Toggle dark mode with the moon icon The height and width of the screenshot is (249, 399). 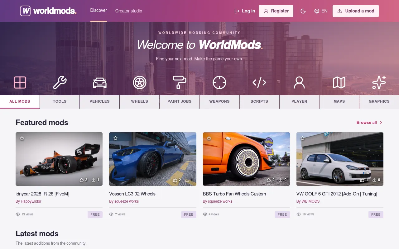coord(303,11)
